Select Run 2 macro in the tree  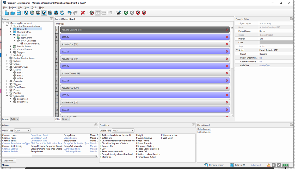20,75
